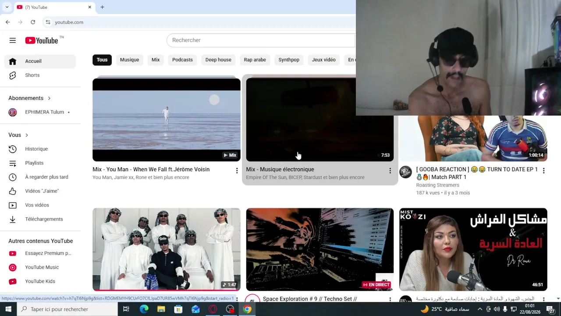Open Vos vidéos in sidebar
The height and width of the screenshot is (316, 561).
pyautogui.click(x=40, y=205)
